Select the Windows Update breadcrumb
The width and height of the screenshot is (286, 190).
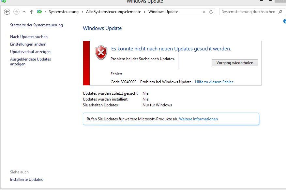pos(163,12)
